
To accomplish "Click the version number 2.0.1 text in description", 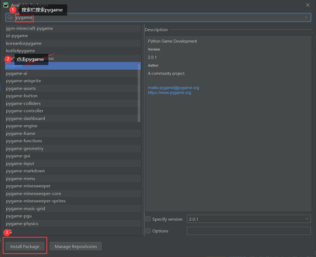I will pos(152,57).
